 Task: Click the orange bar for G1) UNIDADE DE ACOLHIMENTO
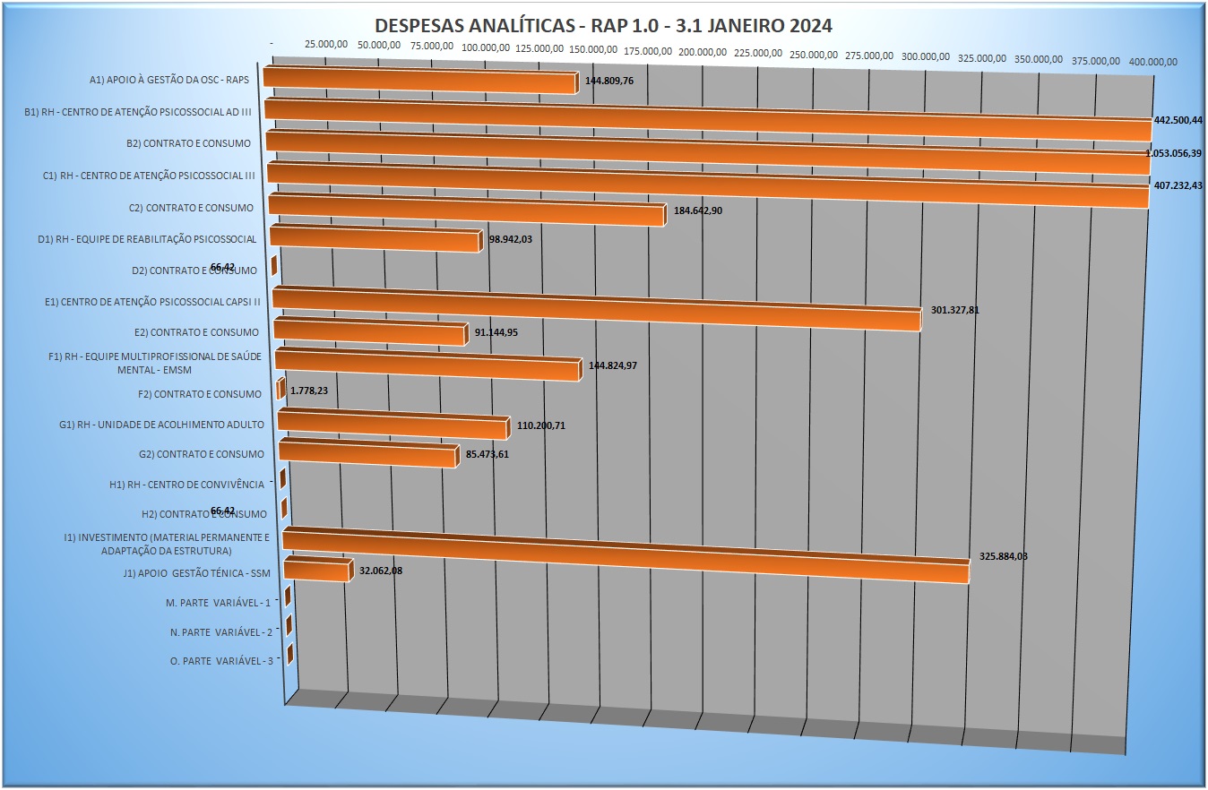(x=393, y=424)
